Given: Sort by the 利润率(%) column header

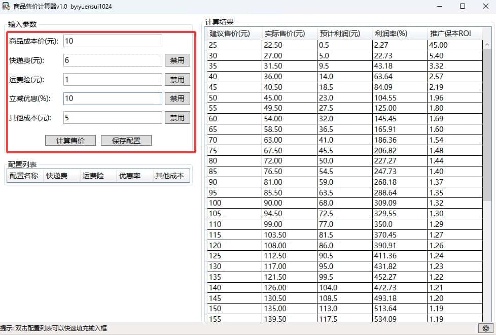Looking at the screenshot, I should click(399, 34).
